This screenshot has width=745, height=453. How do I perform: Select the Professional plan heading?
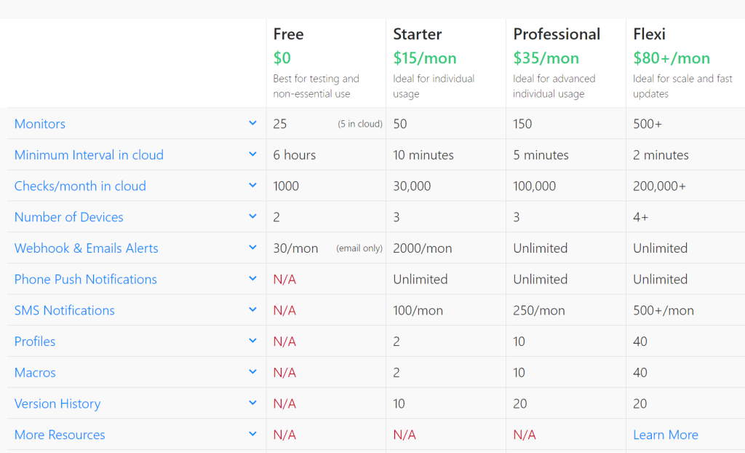pos(557,34)
